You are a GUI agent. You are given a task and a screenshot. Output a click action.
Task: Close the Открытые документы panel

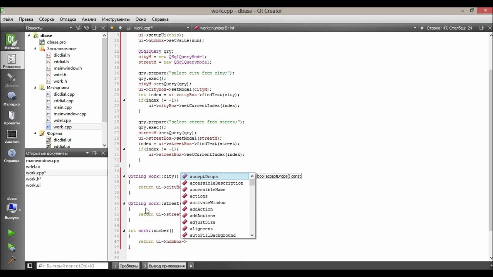coord(103,153)
